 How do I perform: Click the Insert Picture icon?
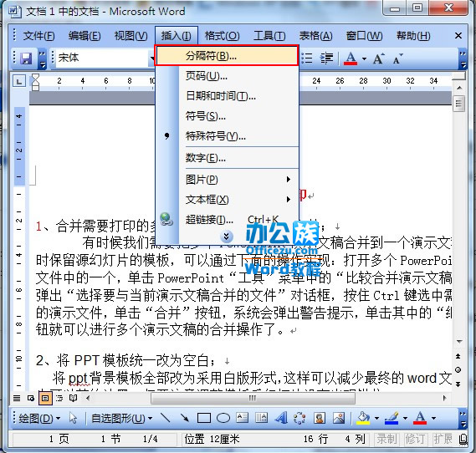pos(339,418)
